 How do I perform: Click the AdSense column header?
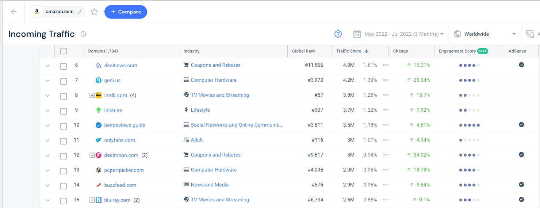pos(517,51)
